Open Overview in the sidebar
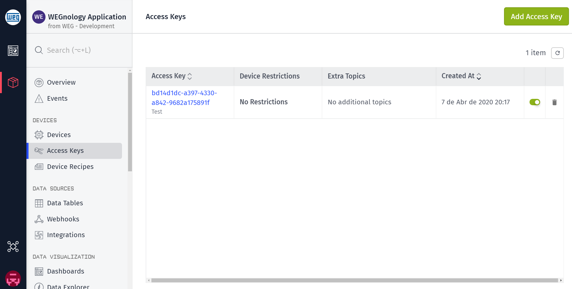 pos(61,82)
